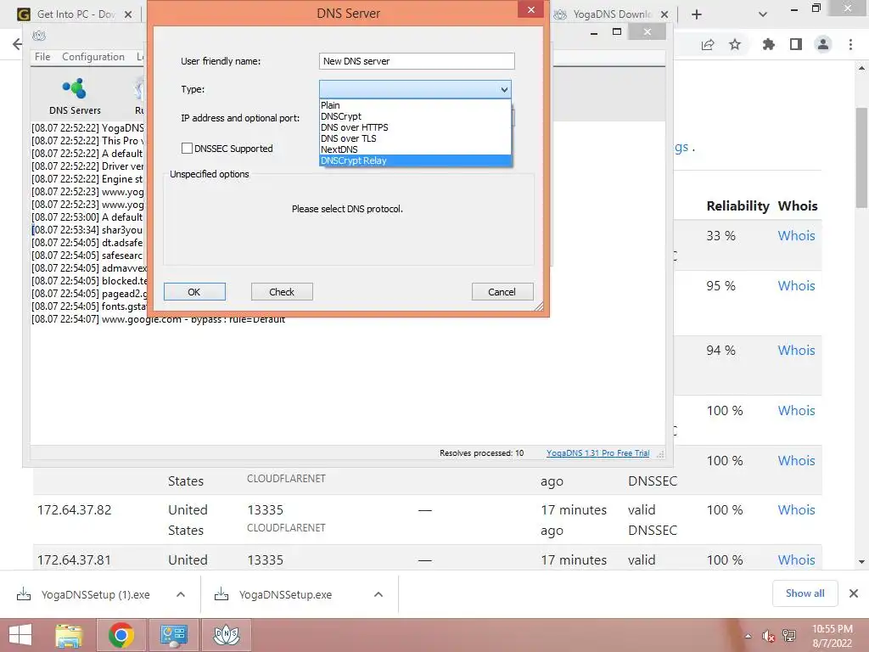Screen dimensions: 869x652
Task: Open Whois link for 94 % row
Action: tap(796, 351)
